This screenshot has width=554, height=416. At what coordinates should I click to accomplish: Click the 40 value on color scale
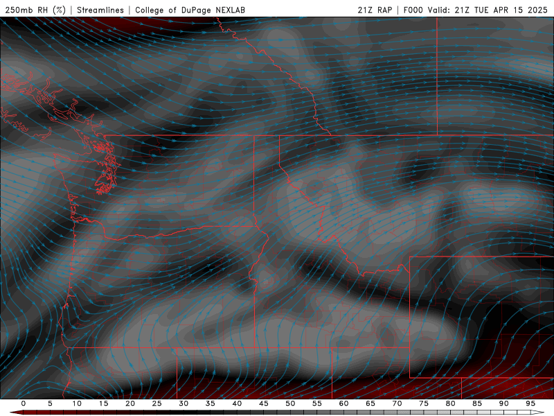tap(237, 404)
